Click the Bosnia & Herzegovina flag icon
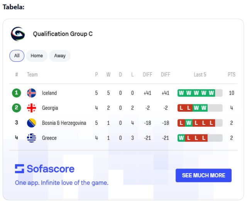Image resolution: width=247 pixels, height=201 pixels. [x=32, y=123]
